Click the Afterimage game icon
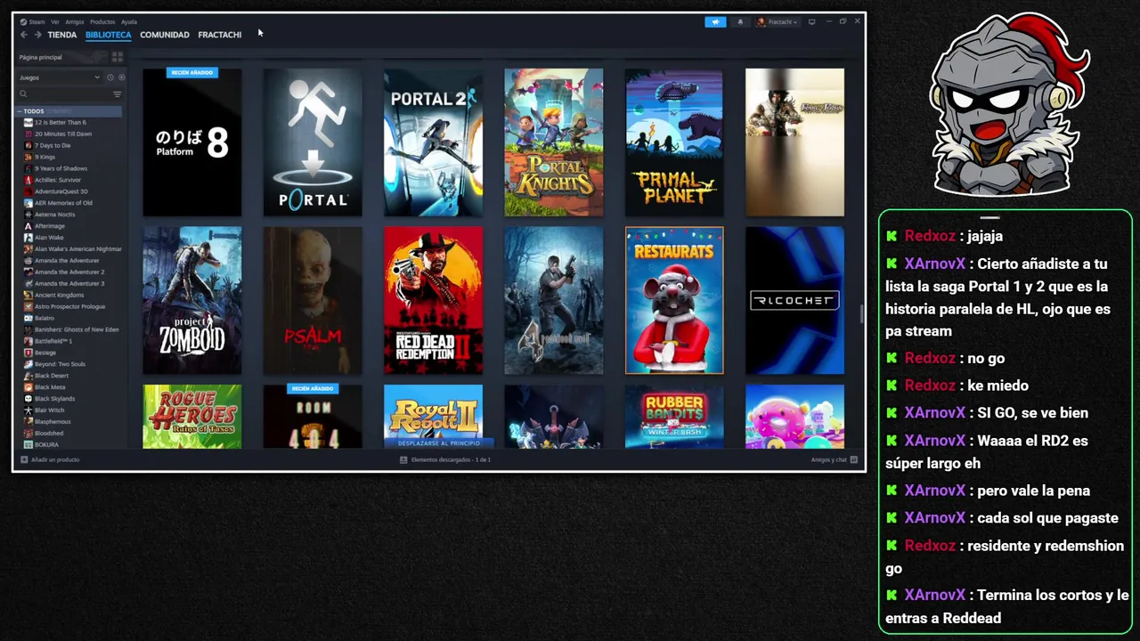1140x641 pixels. [x=28, y=226]
